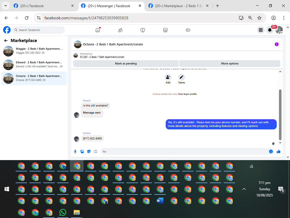Open the Facebook Home icon
The image size is (290, 218).
(98, 30)
